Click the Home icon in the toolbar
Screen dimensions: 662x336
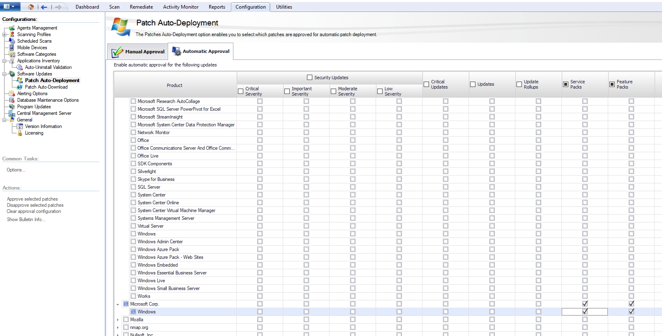31,7
